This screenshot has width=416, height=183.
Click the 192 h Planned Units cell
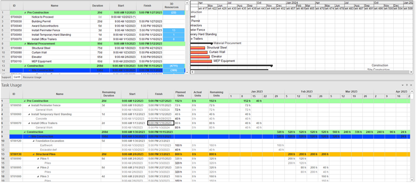183,101
